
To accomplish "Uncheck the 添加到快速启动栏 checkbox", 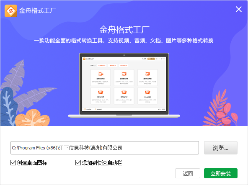I will [78, 162].
